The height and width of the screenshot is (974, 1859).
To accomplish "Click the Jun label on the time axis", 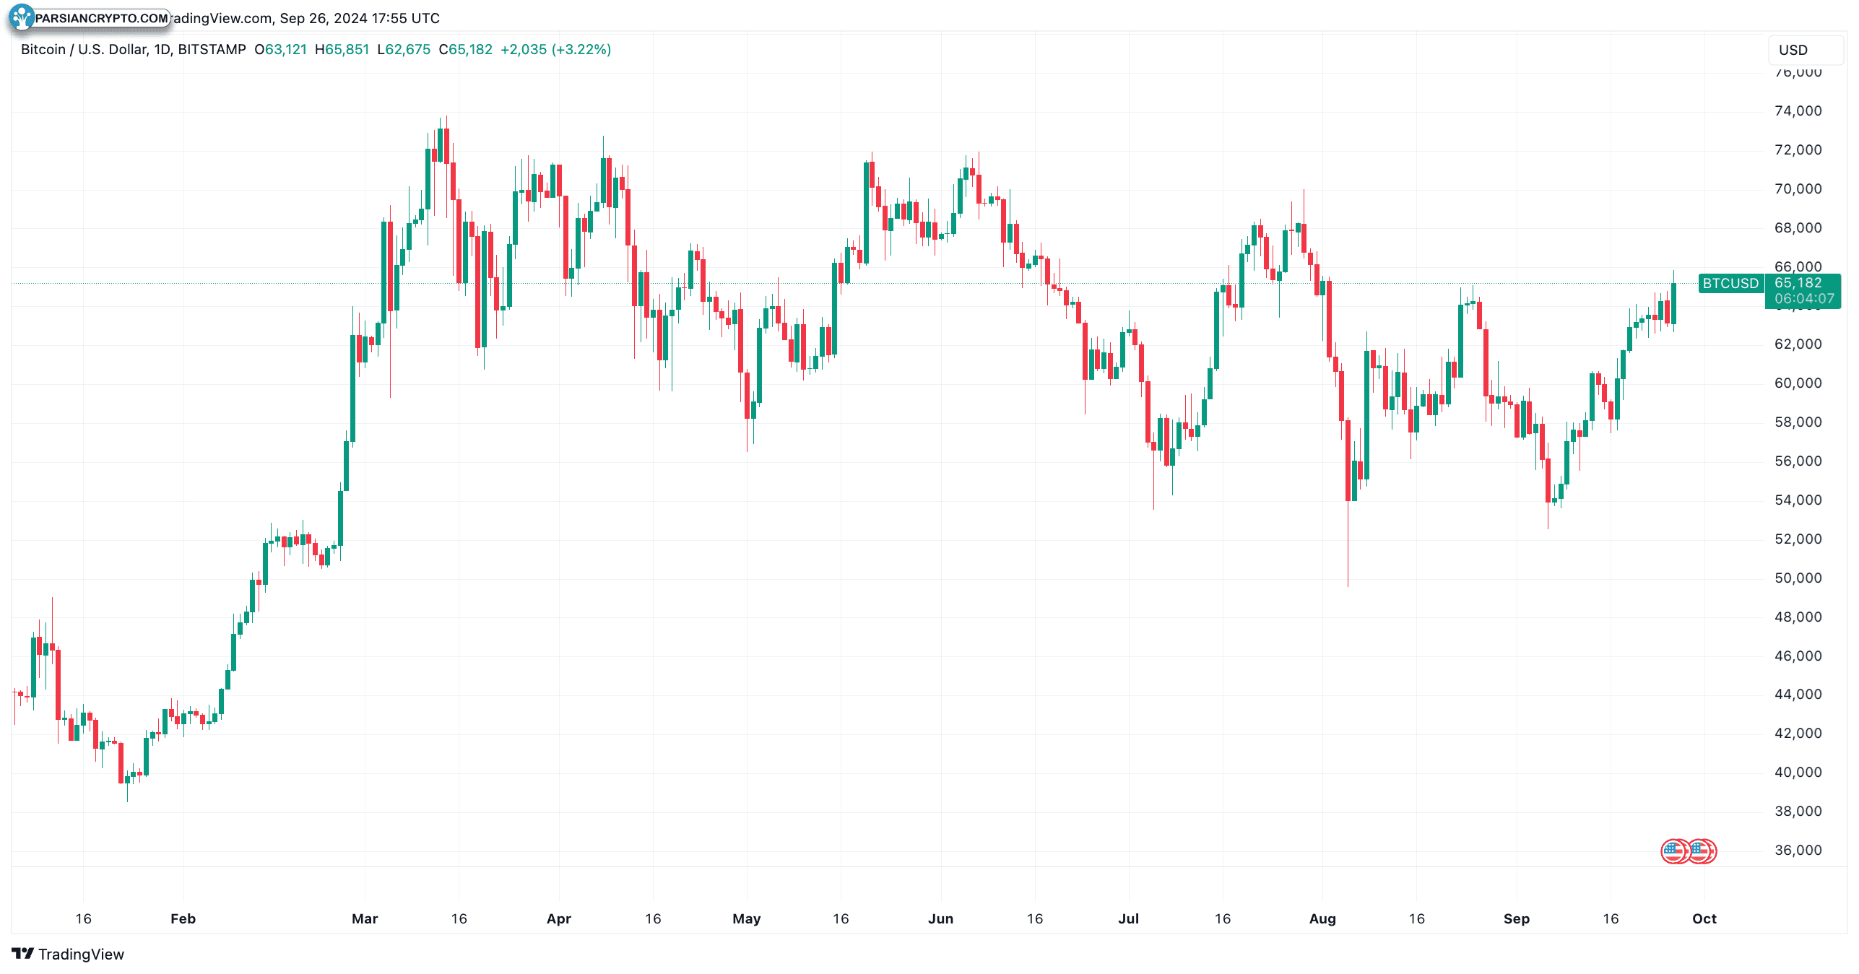I will [x=941, y=919].
